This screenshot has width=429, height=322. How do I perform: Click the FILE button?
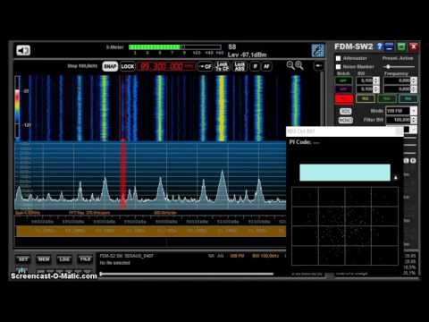(x=85, y=259)
